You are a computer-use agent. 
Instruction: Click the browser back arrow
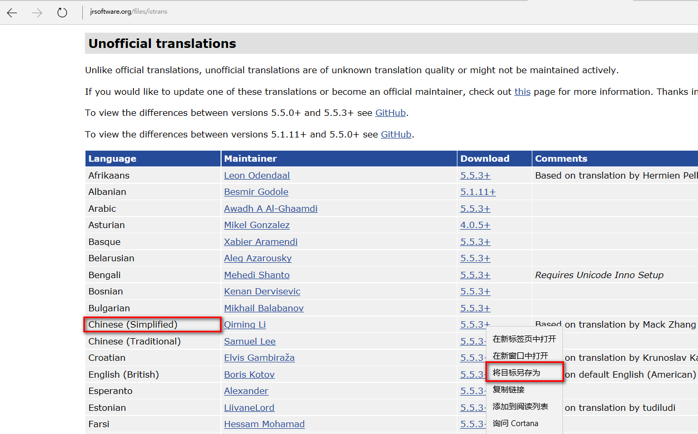tap(12, 13)
